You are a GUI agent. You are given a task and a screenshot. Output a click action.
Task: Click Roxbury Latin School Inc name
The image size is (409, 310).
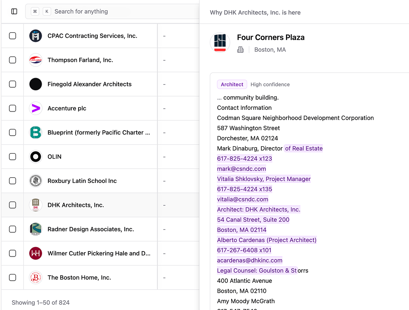(82, 181)
